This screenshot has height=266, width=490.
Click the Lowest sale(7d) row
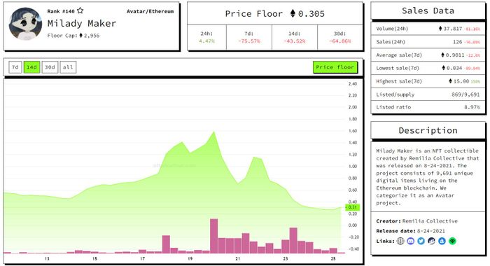click(428, 68)
